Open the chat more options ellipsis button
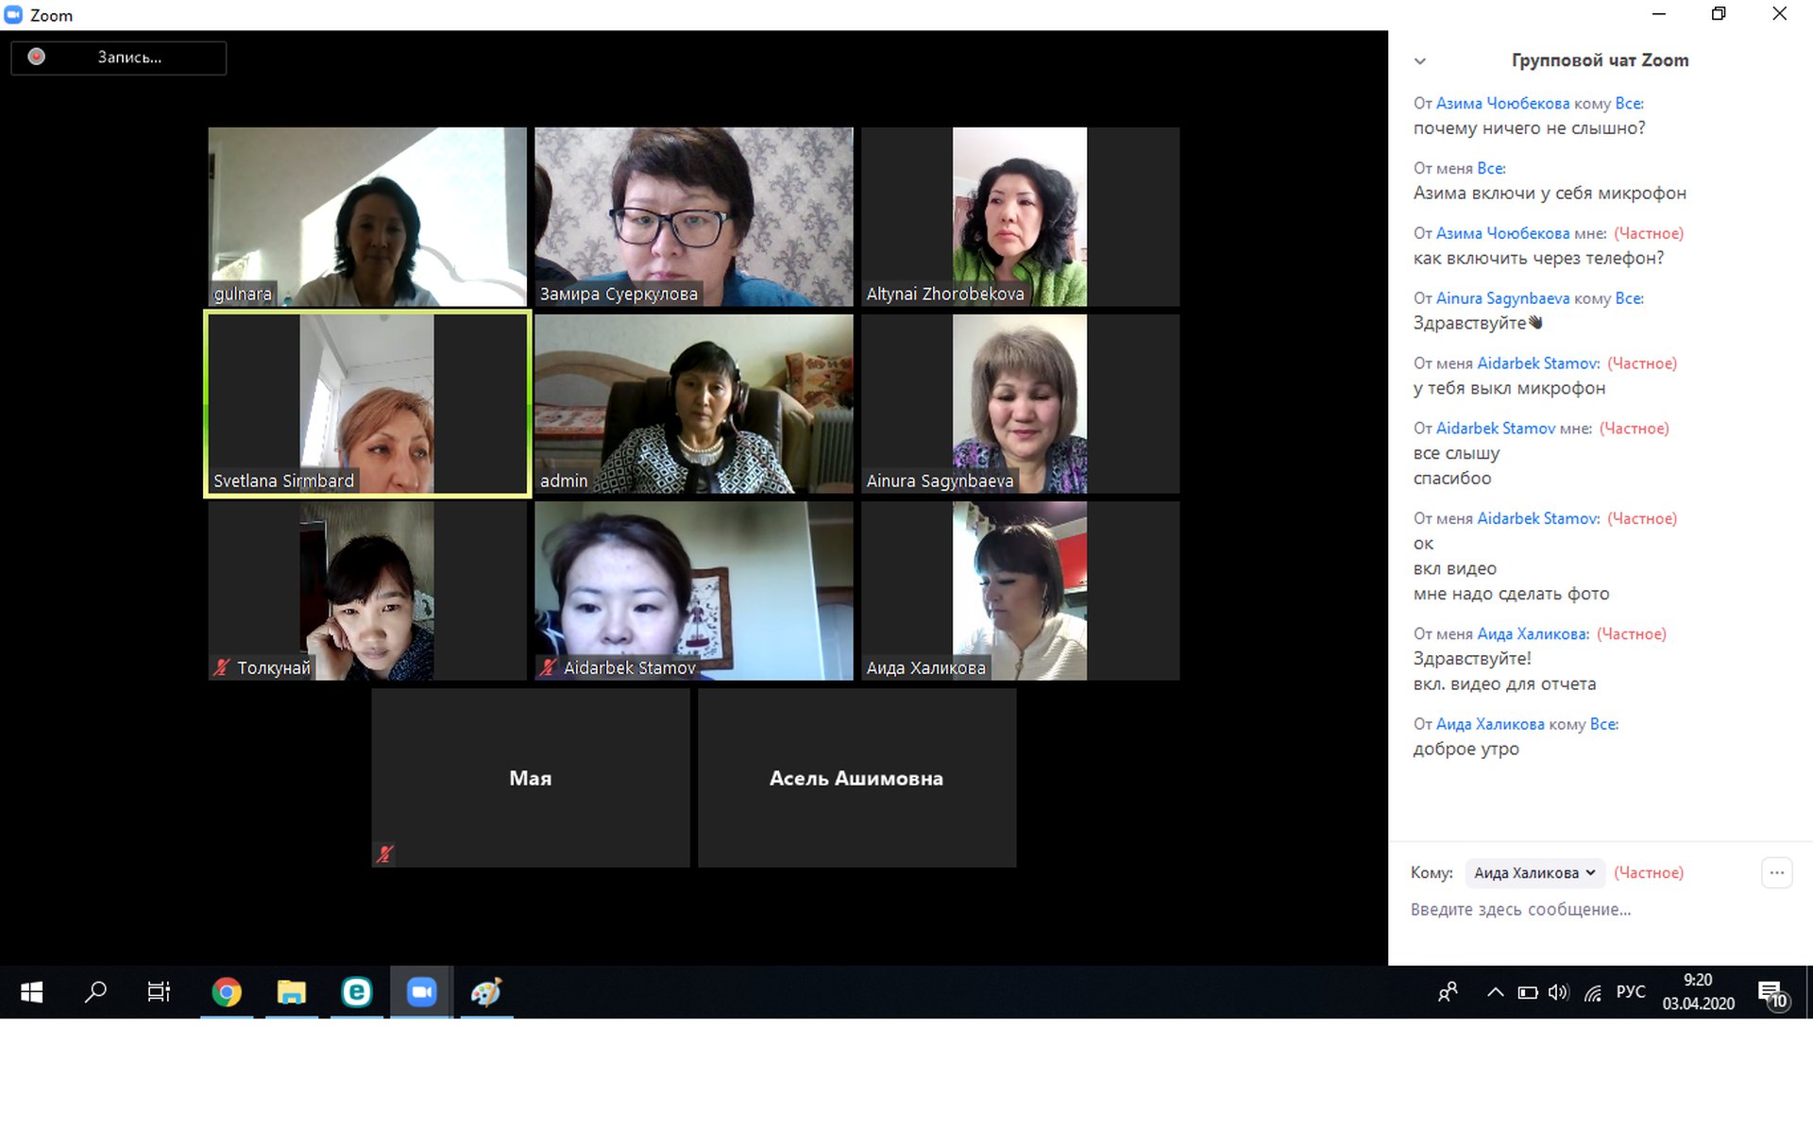 click(1776, 873)
